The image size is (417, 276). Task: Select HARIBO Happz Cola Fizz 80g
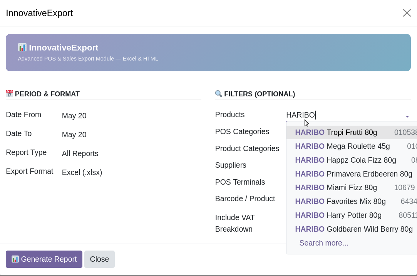(x=352, y=160)
